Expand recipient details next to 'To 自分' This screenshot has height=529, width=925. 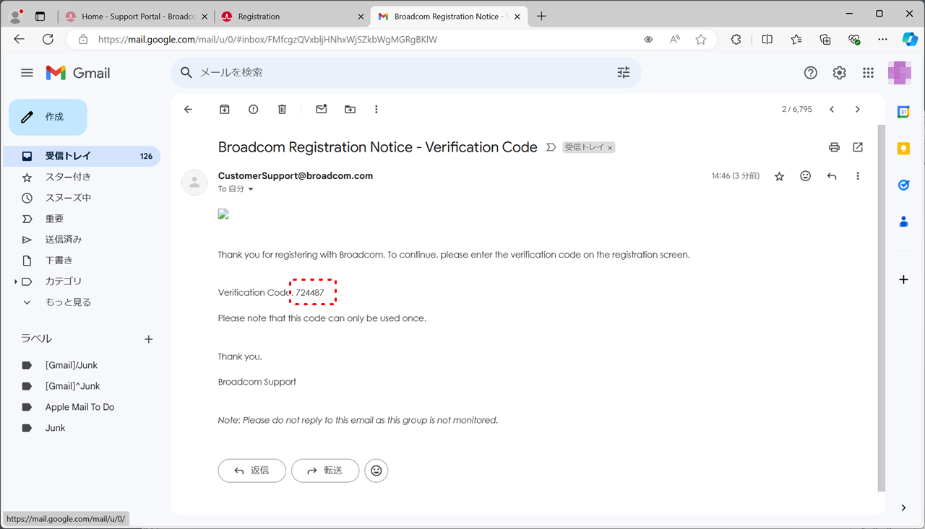coord(251,189)
